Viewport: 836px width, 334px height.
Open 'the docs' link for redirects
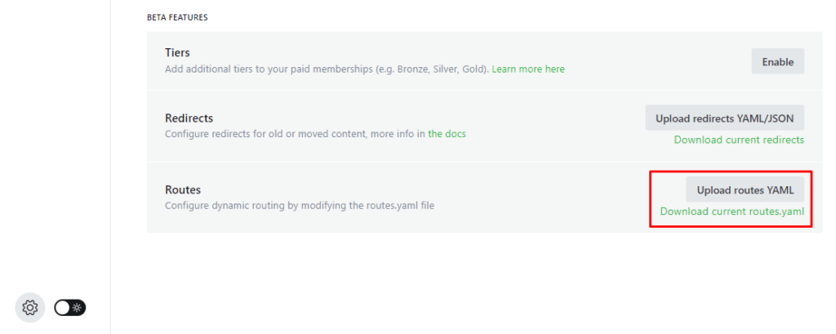(447, 134)
